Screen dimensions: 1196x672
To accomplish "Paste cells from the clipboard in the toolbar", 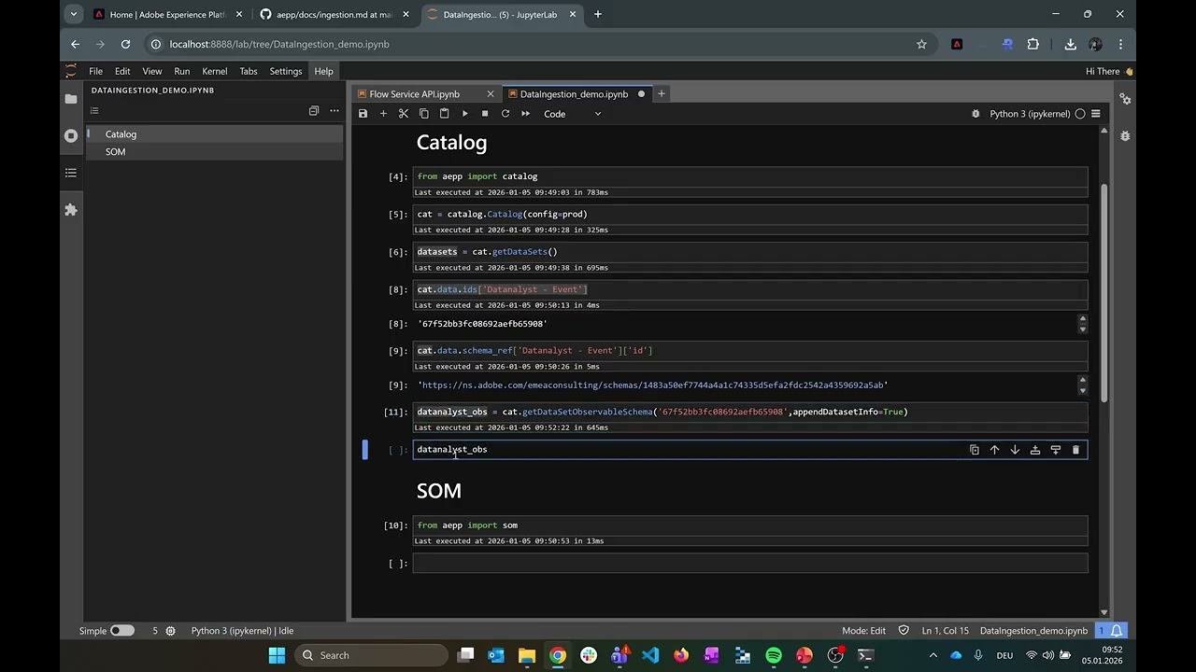I will (x=445, y=114).
